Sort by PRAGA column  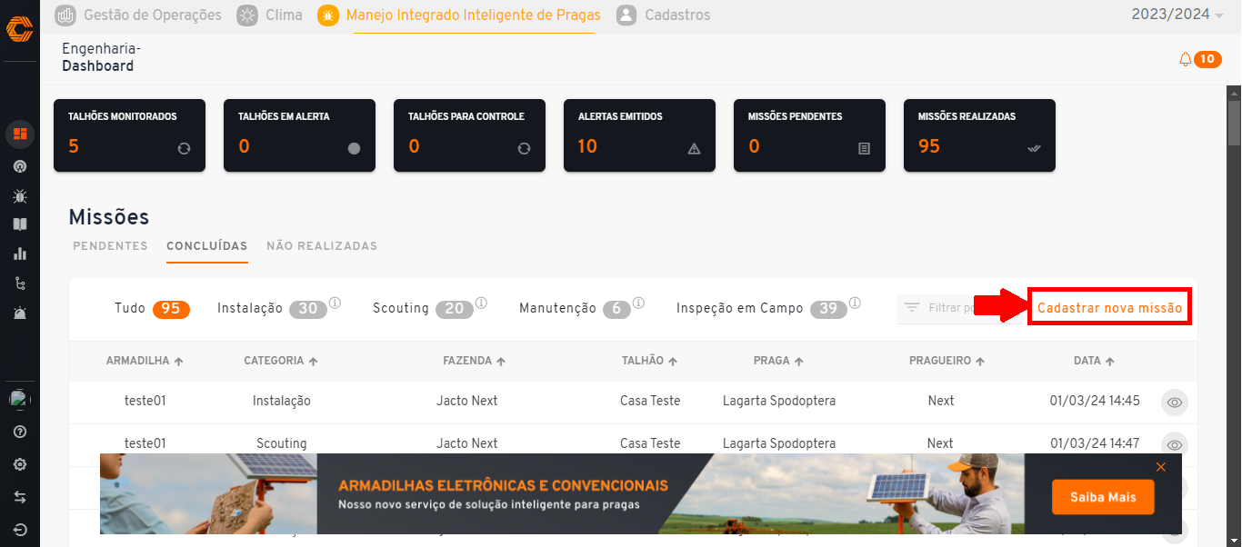coord(778,361)
